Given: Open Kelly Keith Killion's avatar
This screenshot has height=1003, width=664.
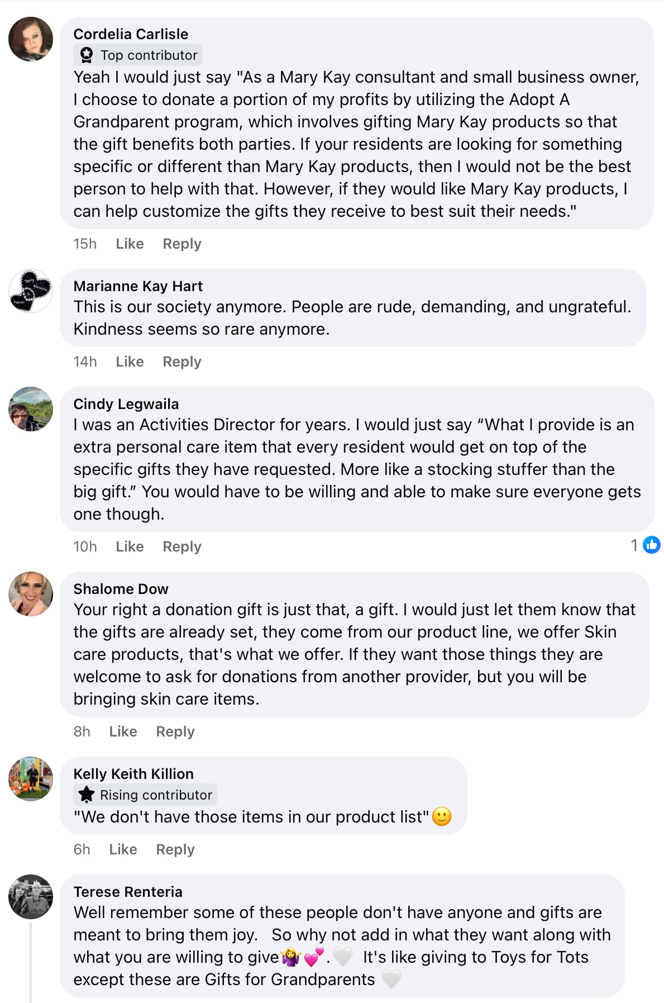Looking at the screenshot, I should 31,779.
